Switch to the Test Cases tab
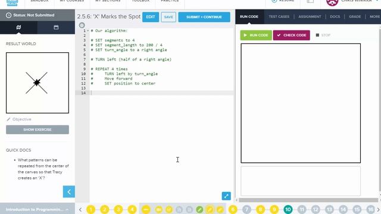381x214 pixels. point(279,17)
